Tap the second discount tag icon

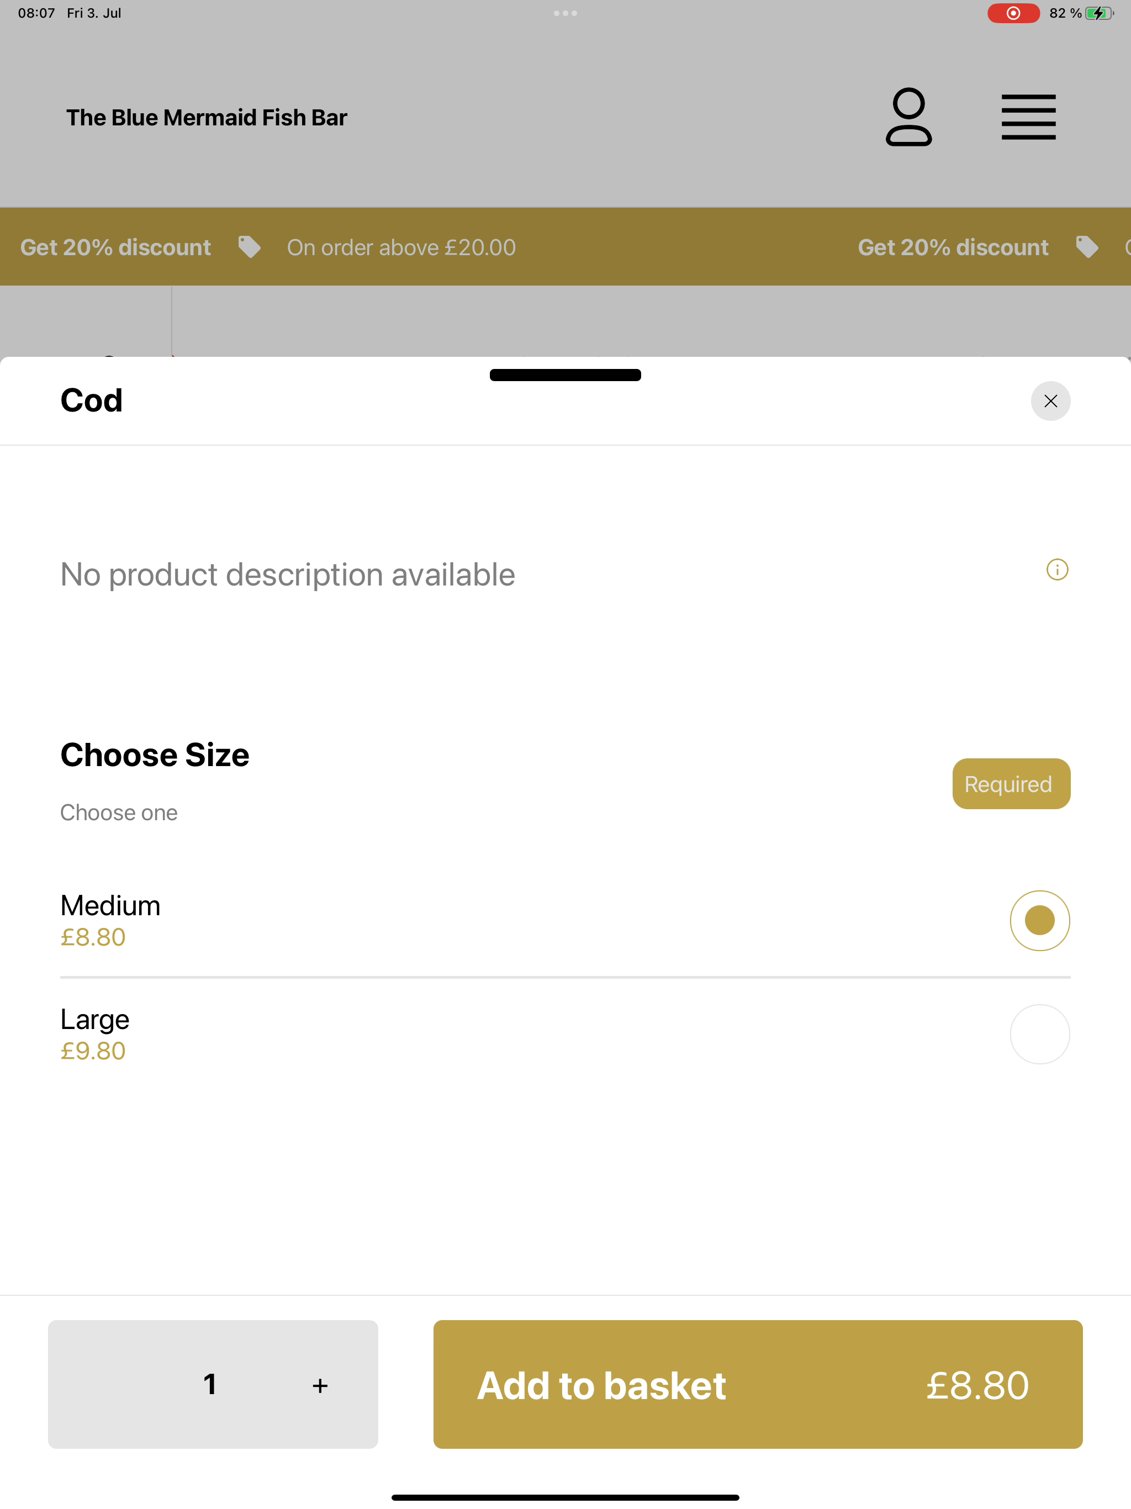point(1087,247)
